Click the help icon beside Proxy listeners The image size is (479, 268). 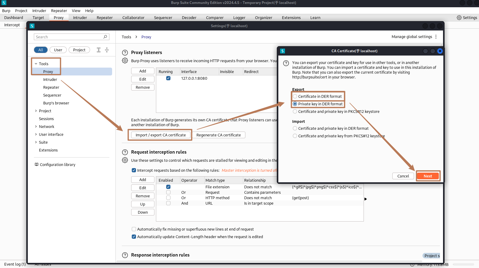[125, 53]
